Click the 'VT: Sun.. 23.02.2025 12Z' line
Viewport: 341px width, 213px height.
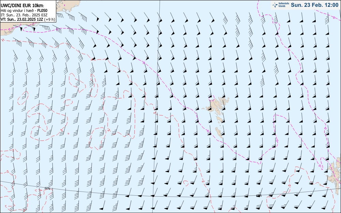[x=22, y=19]
